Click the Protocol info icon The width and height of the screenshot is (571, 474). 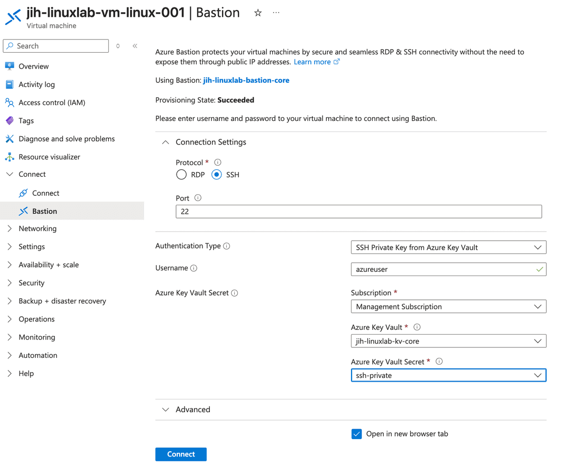[x=217, y=163]
